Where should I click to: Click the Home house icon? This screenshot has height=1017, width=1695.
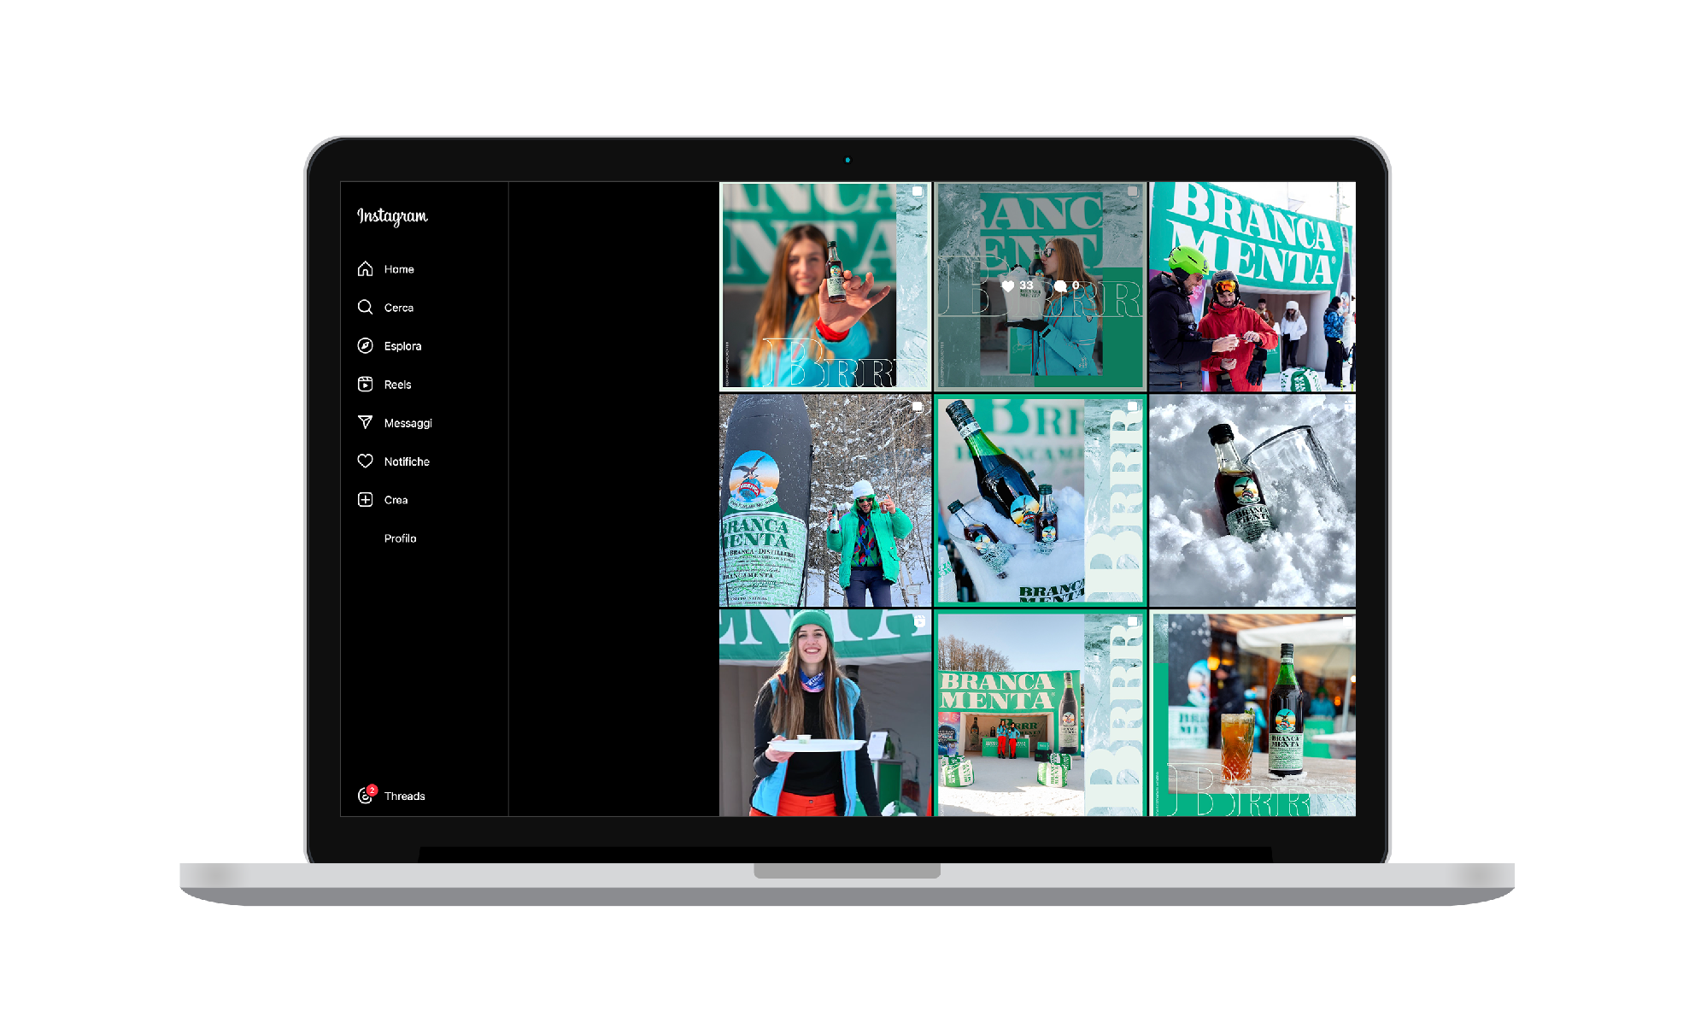tap(365, 269)
